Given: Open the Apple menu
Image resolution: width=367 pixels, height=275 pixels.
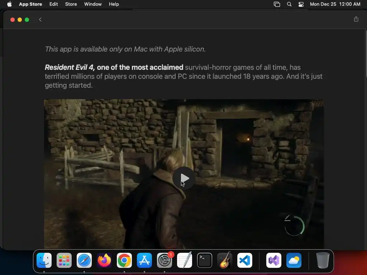Looking at the screenshot, I should pyautogui.click(x=9, y=4).
